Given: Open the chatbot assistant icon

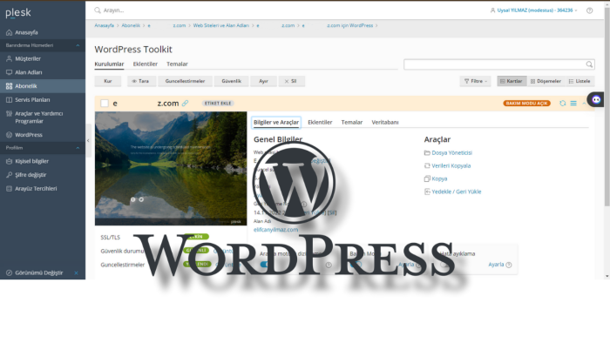Looking at the screenshot, I should click(596, 99).
